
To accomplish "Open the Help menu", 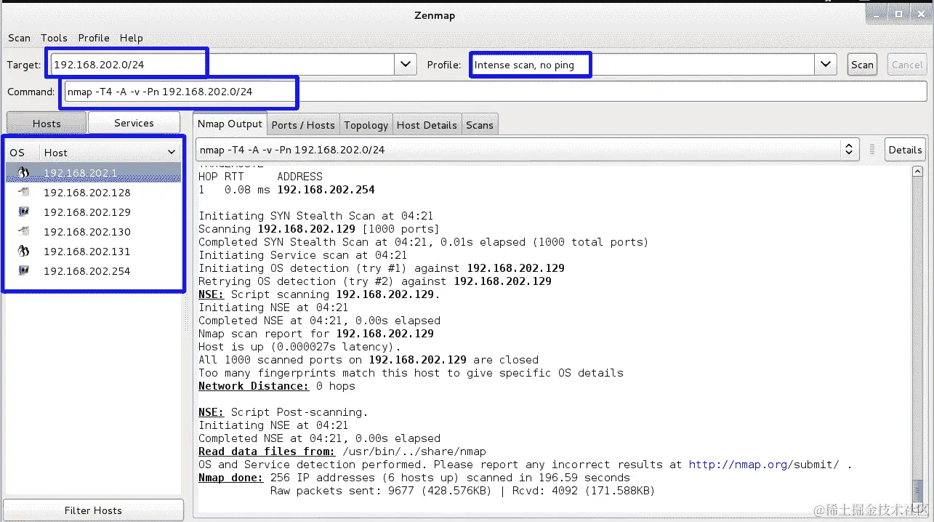I will (132, 38).
